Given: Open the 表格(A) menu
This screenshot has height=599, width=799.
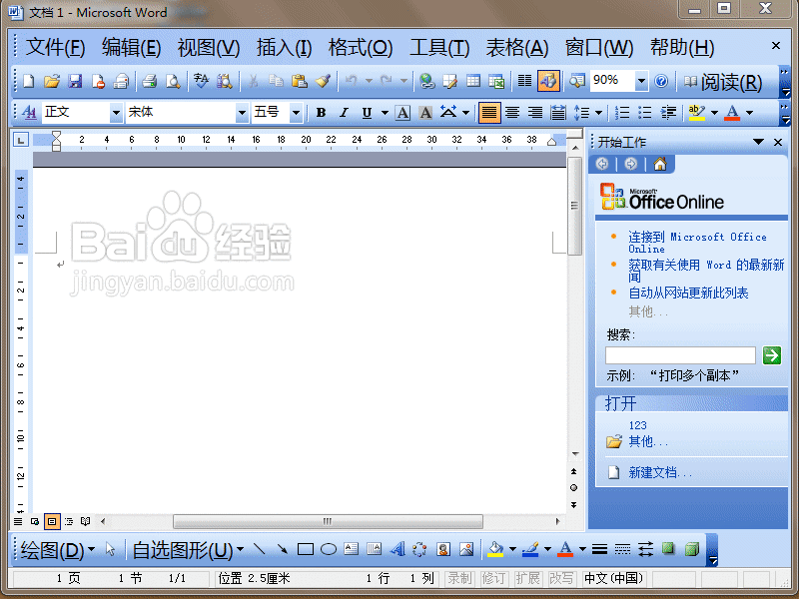Looking at the screenshot, I should [516, 47].
